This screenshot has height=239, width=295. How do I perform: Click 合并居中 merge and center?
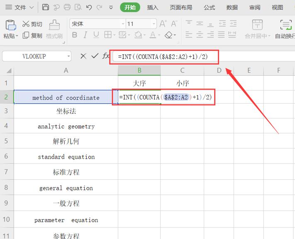click(x=257, y=29)
